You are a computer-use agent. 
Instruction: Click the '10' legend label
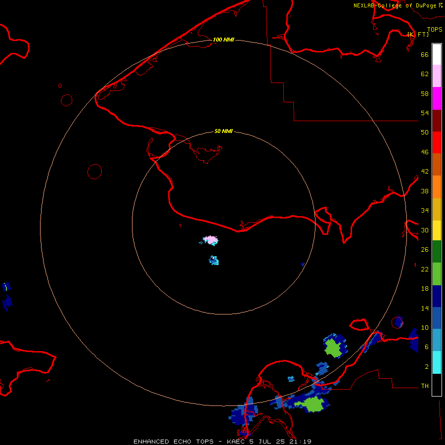[425, 327]
